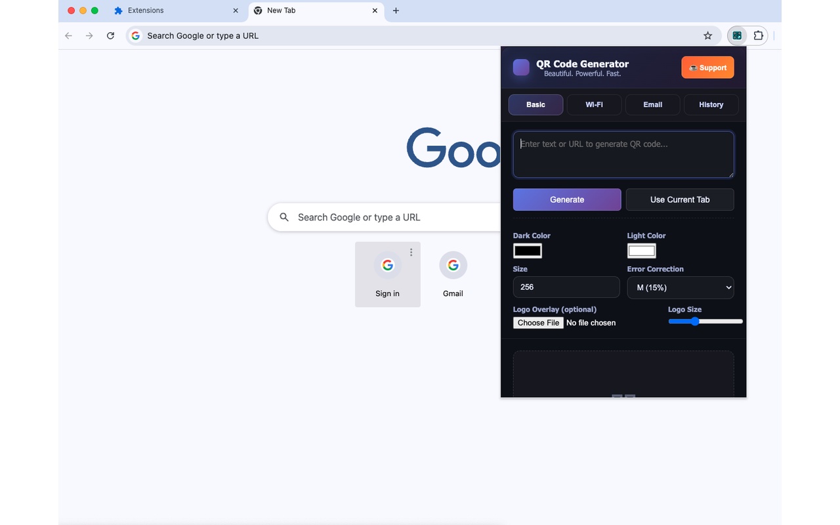Click the 'Size' label

520,269
